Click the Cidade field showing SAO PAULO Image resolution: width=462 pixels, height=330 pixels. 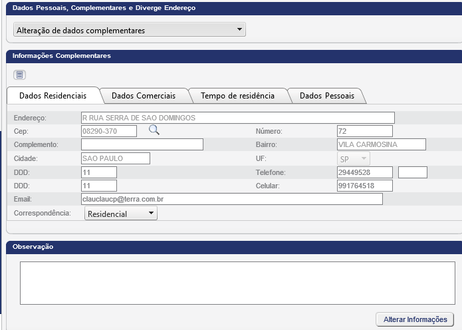pyautogui.click(x=115, y=158)
